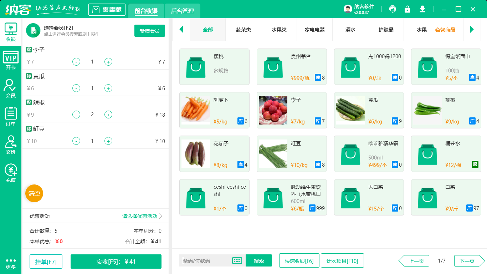Open the VIP 开卡 card panel
Viewport: 487px width, 274px height.
coord(11,60)
